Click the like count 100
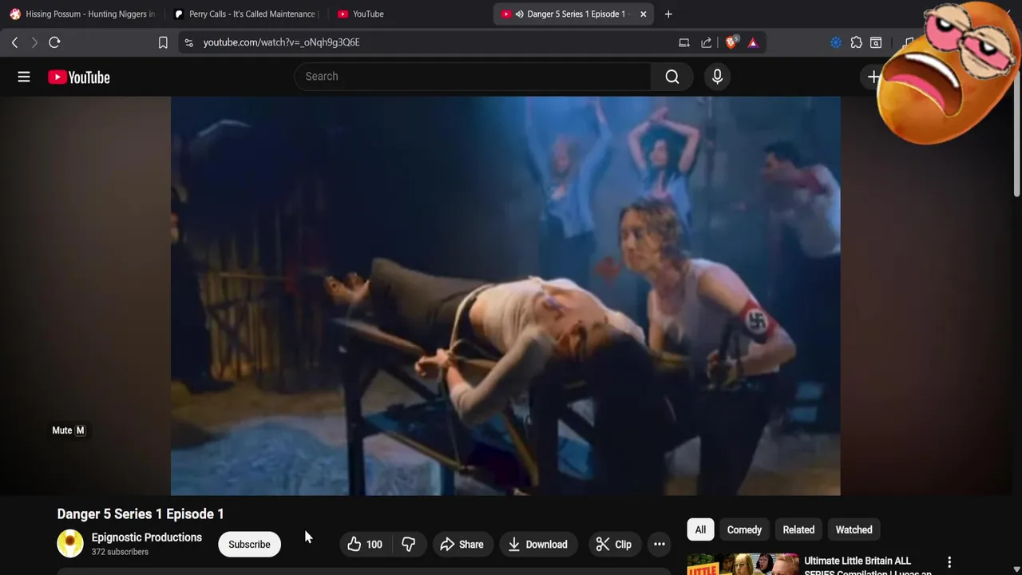1022x575 pixels. [374, 545]
